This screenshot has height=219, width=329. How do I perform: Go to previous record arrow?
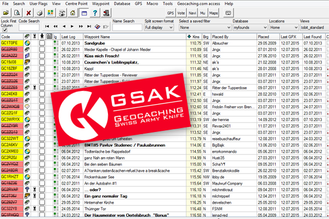(64, 26)
